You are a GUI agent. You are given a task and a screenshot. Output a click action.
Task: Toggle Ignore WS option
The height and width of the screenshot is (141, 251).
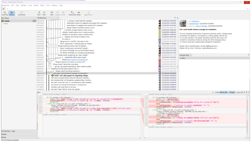tap(240, 92)
